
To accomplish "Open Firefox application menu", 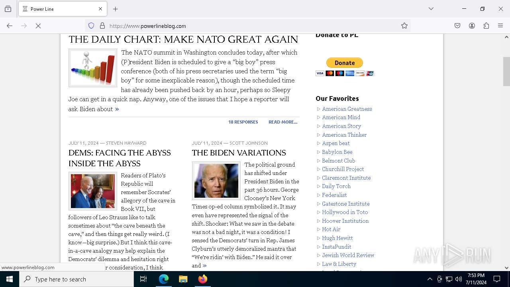I will (x=500, y=26).
